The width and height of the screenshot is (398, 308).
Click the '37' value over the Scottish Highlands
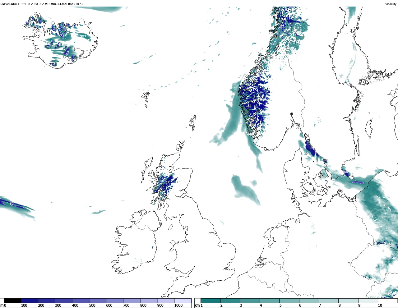pyautogui.click(x=167, y=182)
